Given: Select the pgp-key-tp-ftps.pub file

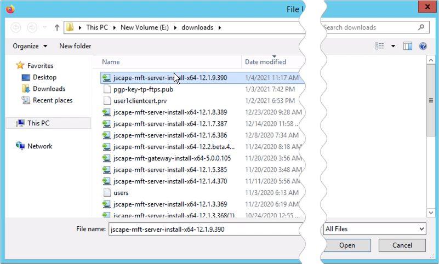Looking at the screenshot, I should click(x=143, y=89).
